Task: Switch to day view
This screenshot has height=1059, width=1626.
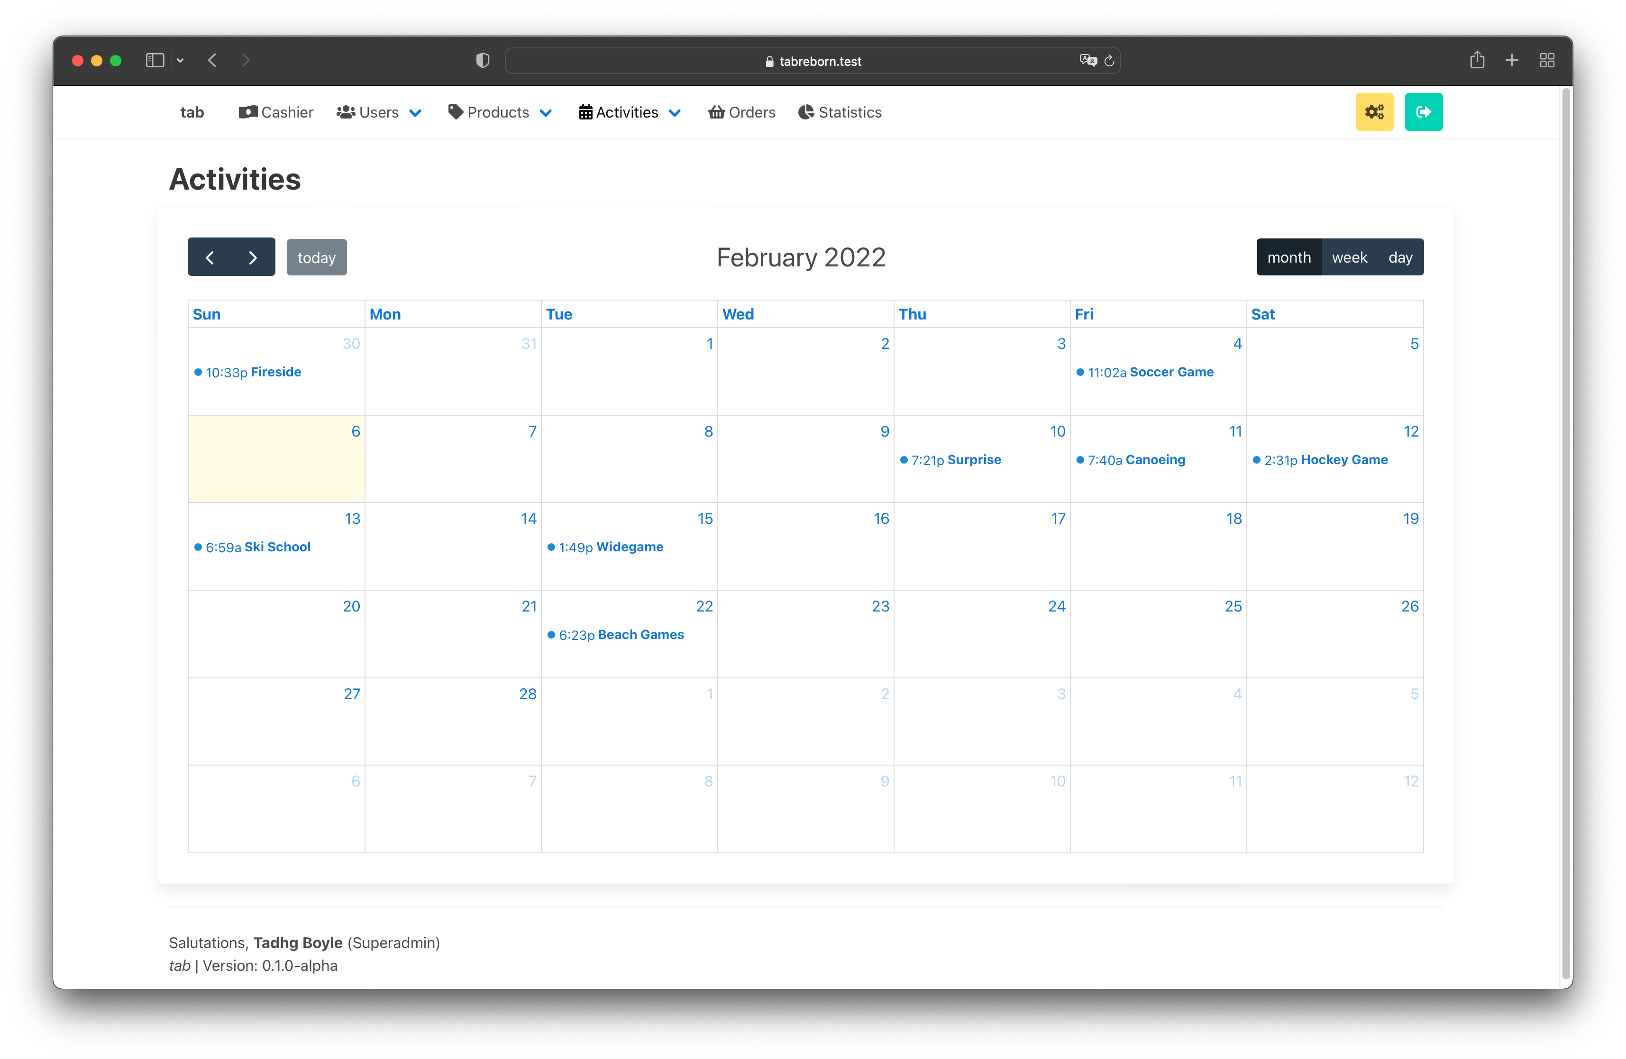Action: [1399, 257]
